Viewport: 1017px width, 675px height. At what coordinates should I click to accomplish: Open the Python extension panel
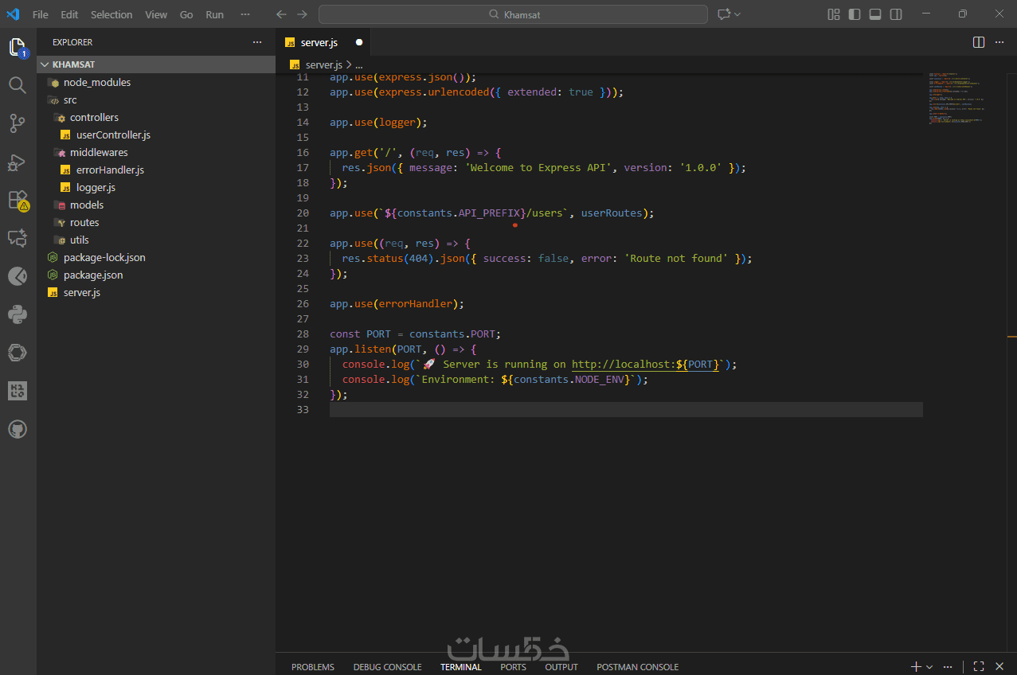(18, 314)
